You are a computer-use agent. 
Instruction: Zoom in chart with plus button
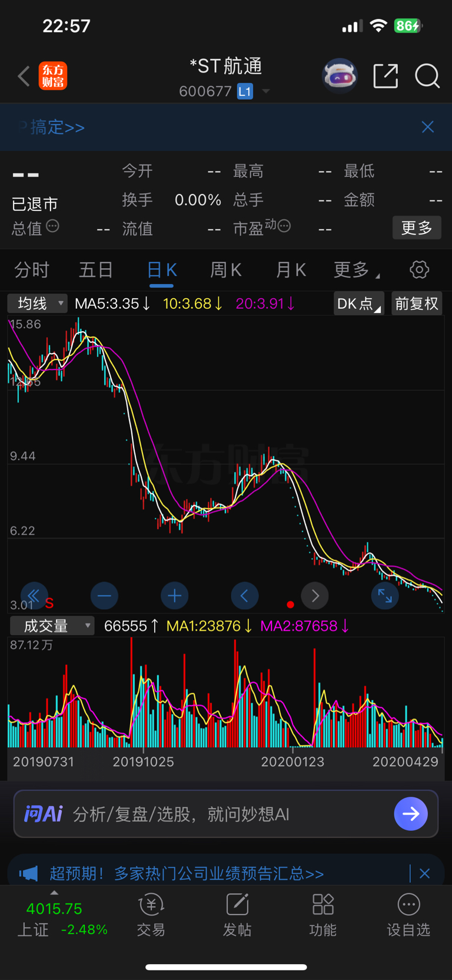tap(174, 596)
